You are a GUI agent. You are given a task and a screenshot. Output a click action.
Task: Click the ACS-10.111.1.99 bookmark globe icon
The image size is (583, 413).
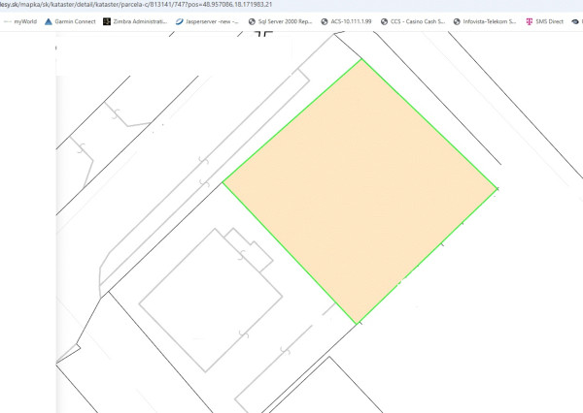(x=324, y=20)
